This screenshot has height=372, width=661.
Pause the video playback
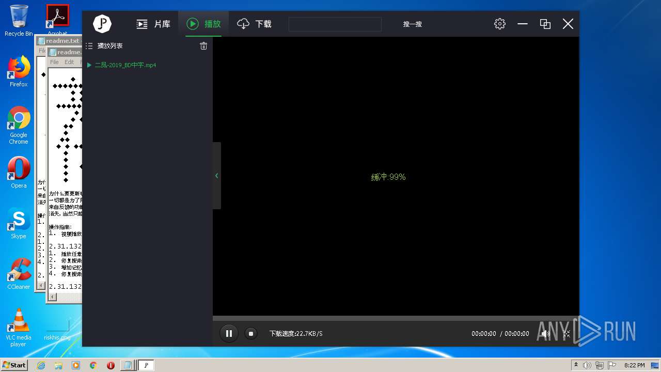[229, 333]
